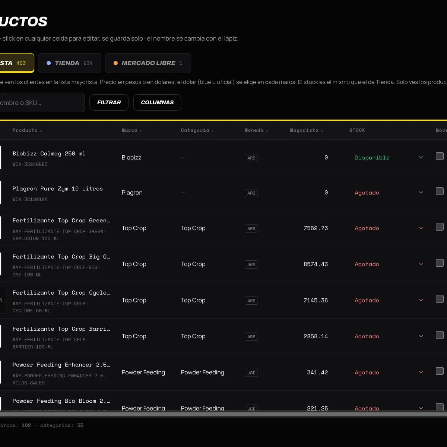Tick the checkbox for Top Crop Green Explosion row

pyautogui.click(x=440, y=226)
